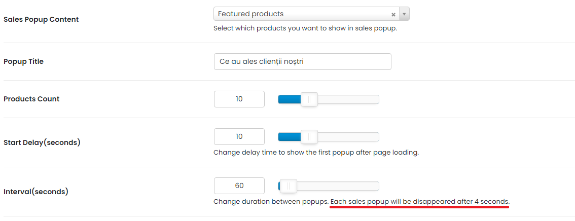
Task: Click the Featured products select box
Action: pos(311,14)
